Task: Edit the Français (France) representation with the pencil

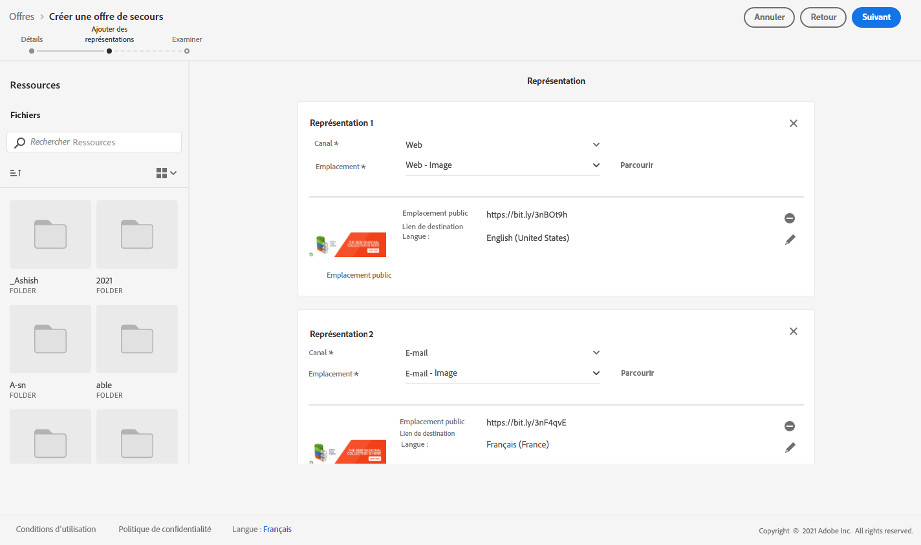Action: tap(790, 447)
